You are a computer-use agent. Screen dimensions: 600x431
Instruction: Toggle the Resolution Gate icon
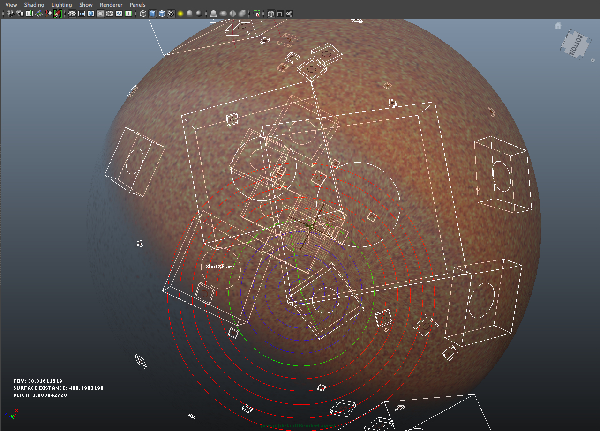91,14
